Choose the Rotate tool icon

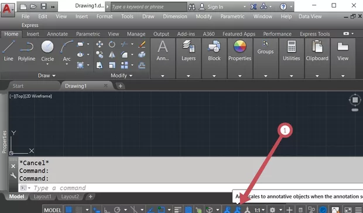point(112,44)
